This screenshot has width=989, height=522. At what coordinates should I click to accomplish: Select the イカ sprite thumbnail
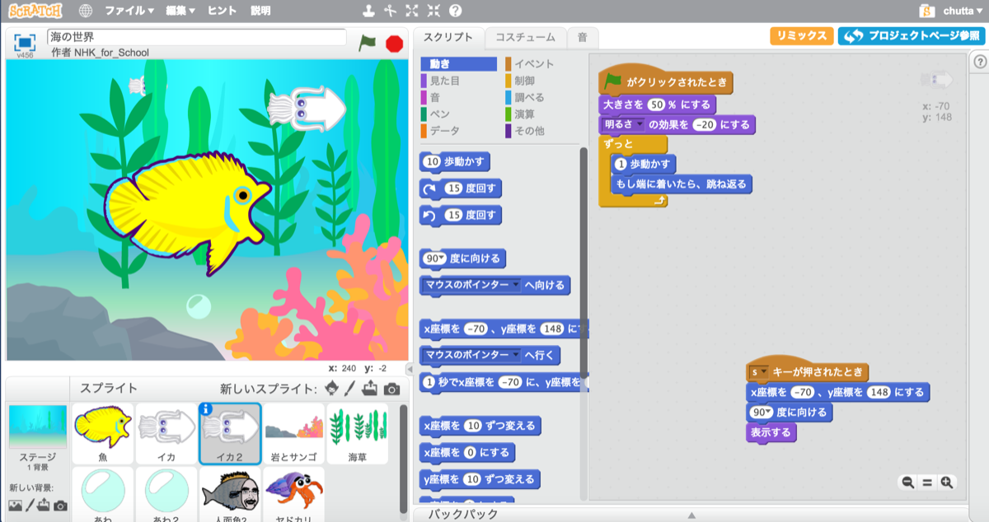[166, 433]
